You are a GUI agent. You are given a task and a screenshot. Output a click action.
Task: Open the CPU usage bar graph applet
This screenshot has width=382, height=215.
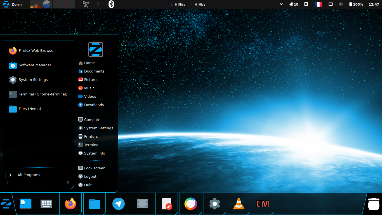(x=35, y=4)
